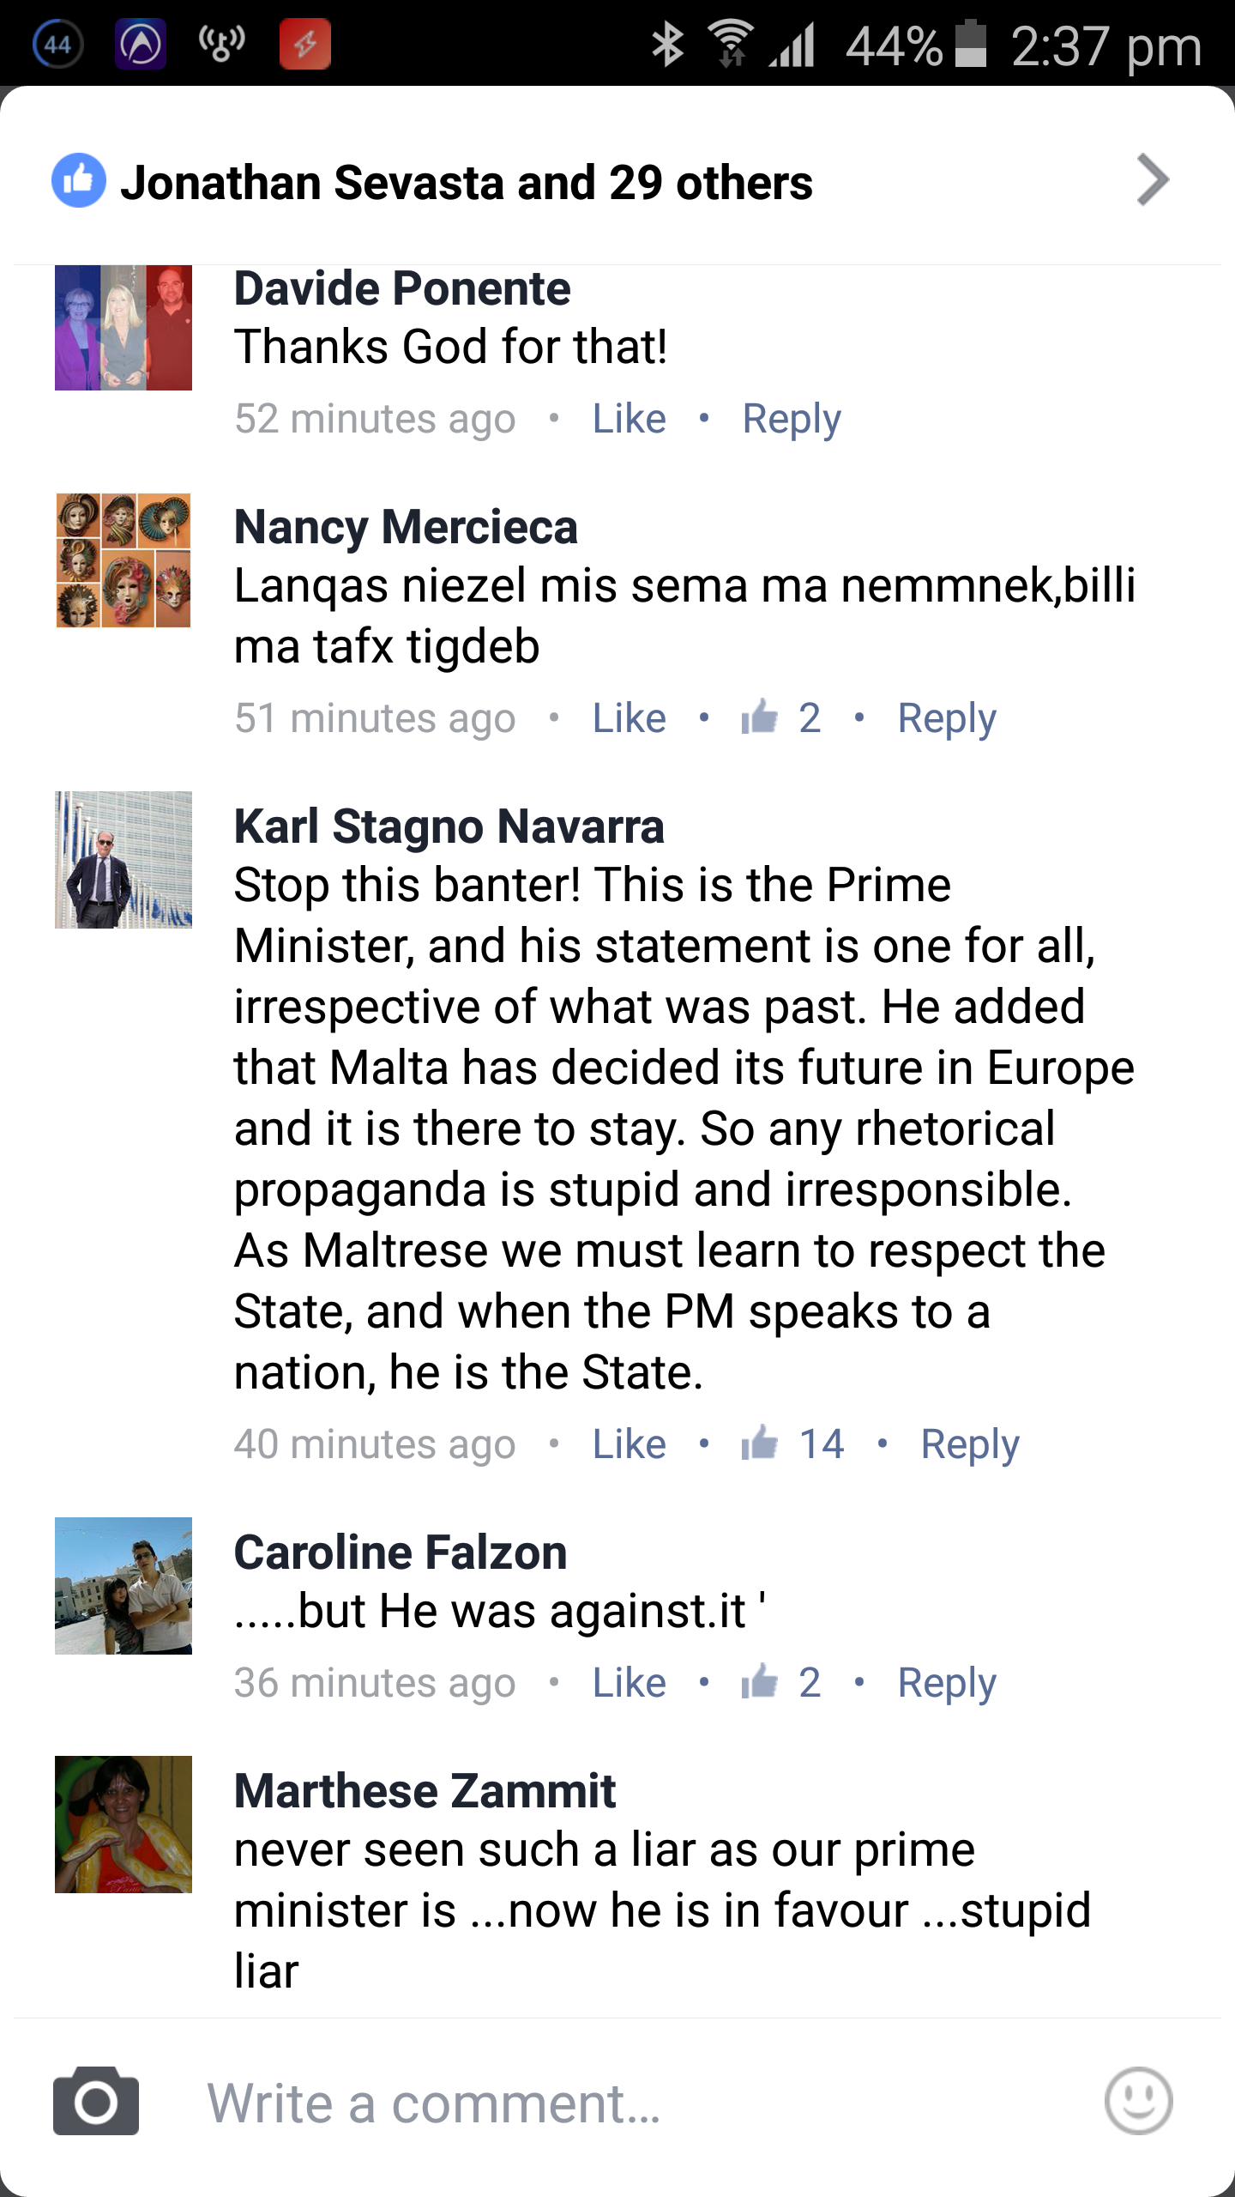Image resolution: width=1235 pixels, height=2197 pixels.
Task: Like Nancy Mercieca's comment
Action: click(629, 717)
